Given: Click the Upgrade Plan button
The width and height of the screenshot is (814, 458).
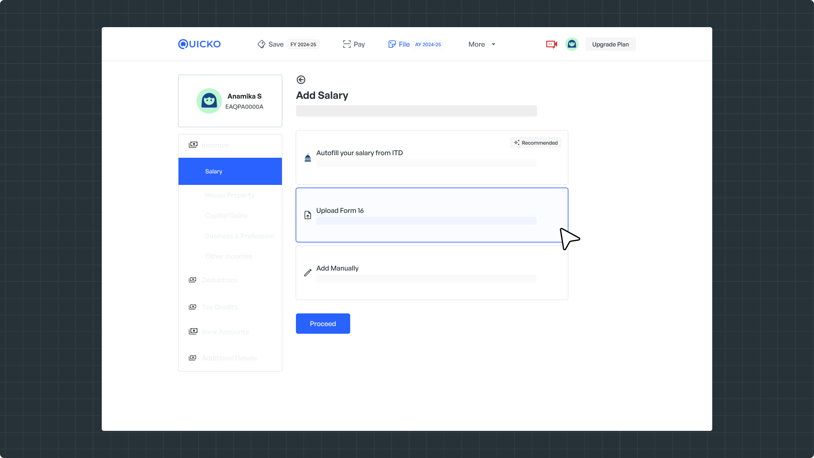Looking at the screenshot, I should pyautogui.click(x=610, y=44).
